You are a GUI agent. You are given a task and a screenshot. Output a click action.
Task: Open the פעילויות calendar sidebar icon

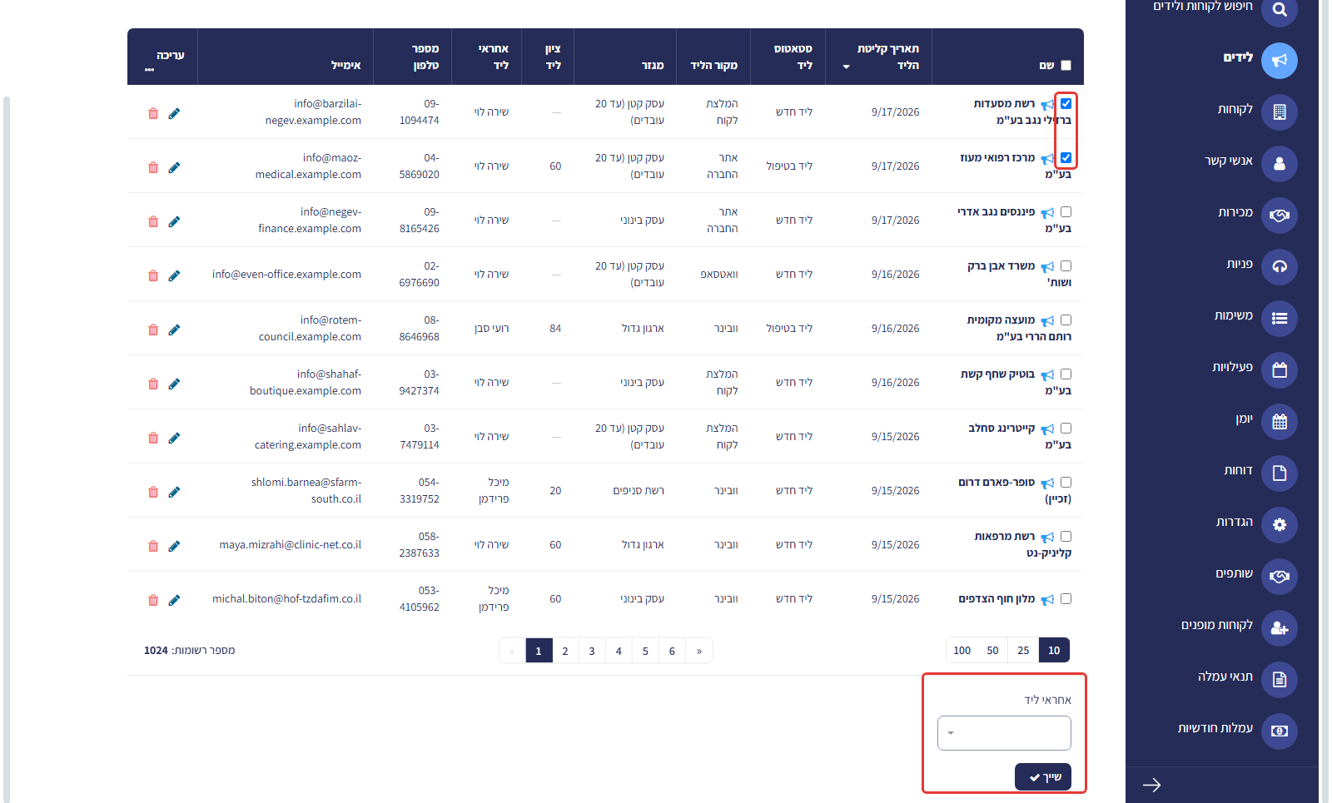coord(1280,370)
